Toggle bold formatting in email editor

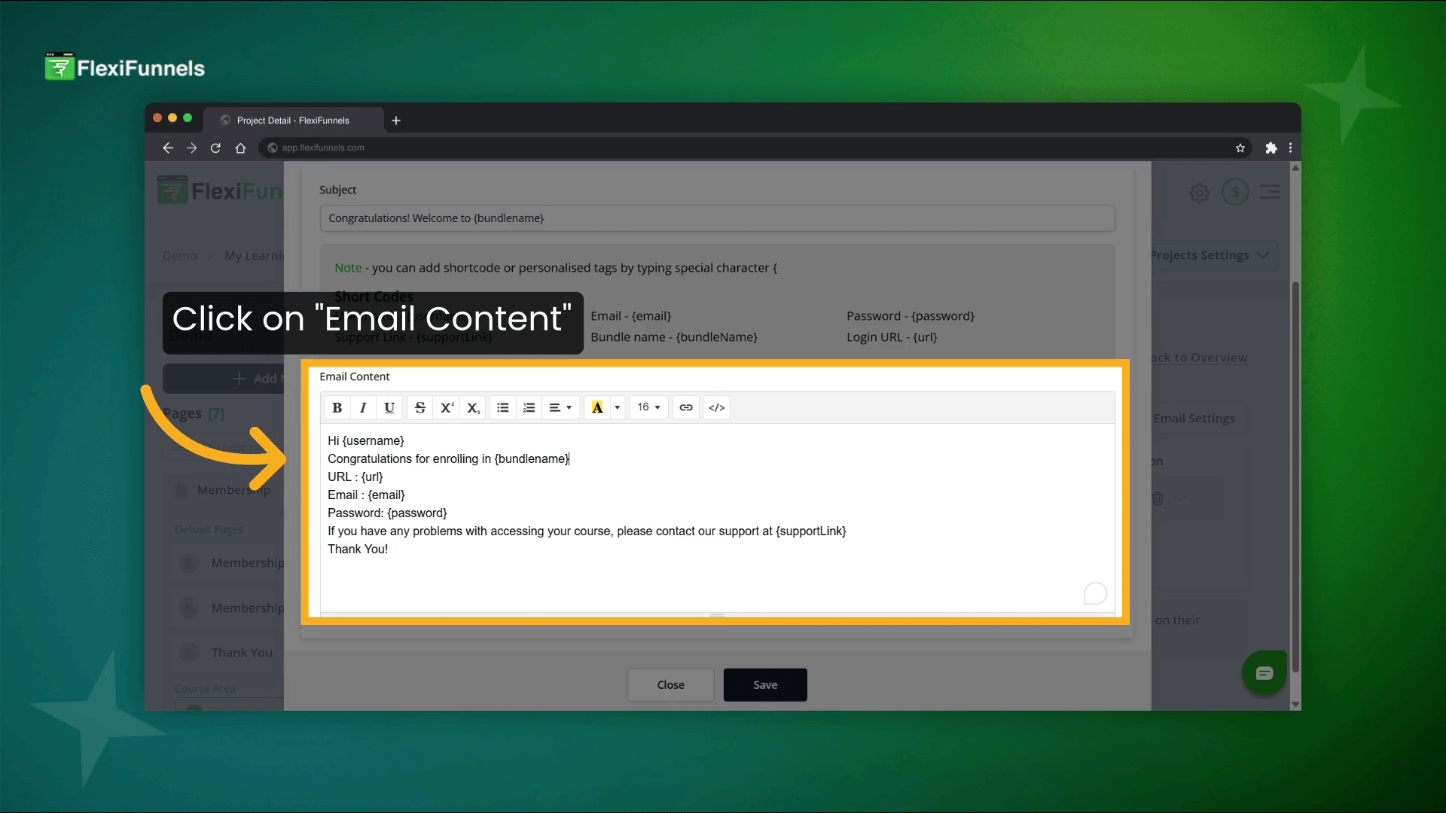(x=337, y=407)
